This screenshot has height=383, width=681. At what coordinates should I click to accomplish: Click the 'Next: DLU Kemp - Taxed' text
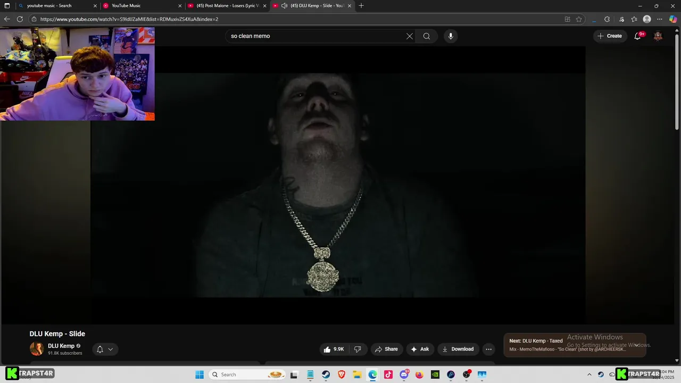(x=536, y=341)
